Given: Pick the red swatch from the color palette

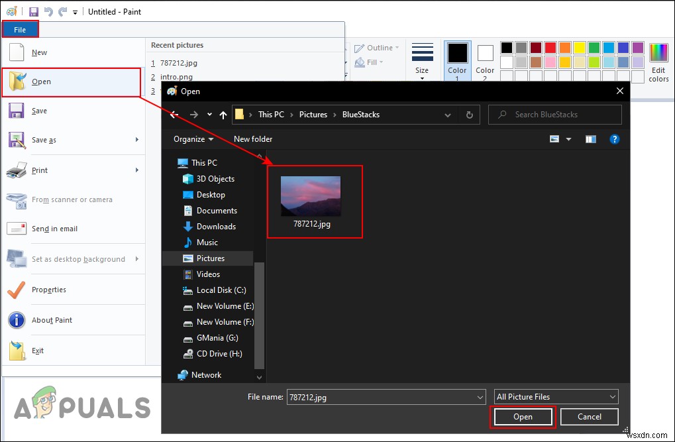Looking at the screenshot, I should pos(549,47).
